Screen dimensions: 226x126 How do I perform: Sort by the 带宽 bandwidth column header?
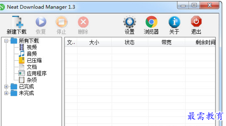(167, 42)
